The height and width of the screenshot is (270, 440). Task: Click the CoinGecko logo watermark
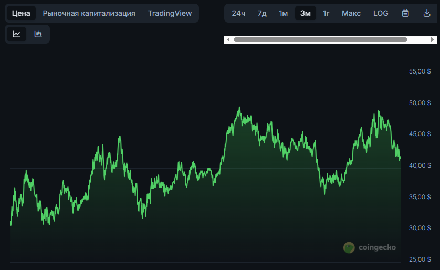point(370,247)
